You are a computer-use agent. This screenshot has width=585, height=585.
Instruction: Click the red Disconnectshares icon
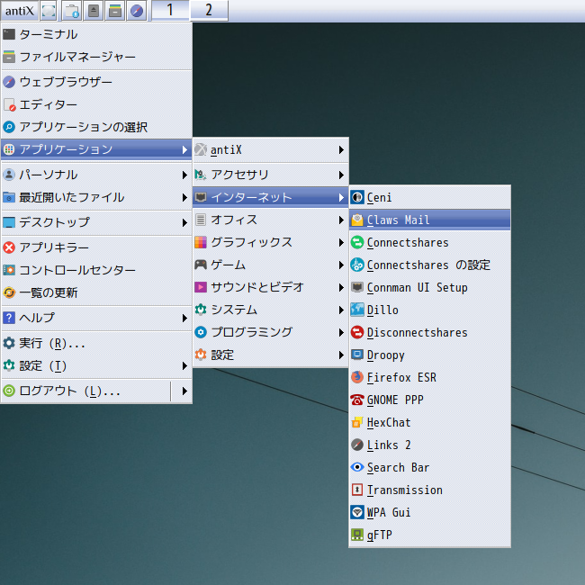coord(357,332)
